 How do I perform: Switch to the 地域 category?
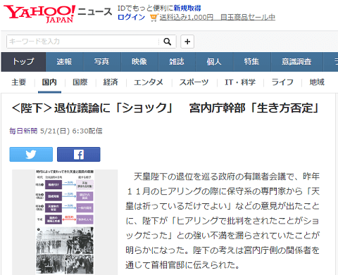pos(317,82)
